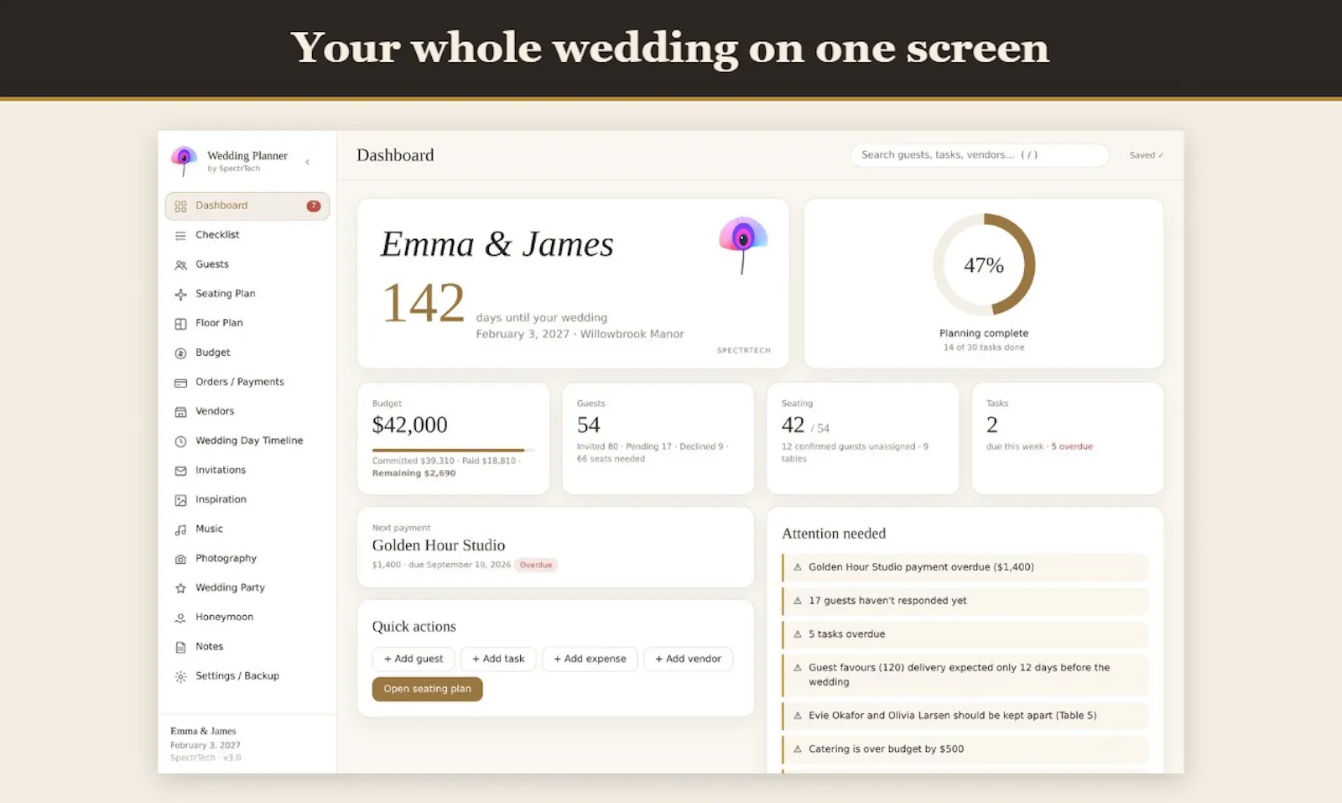Click the Orders / Payments card icon
This screenshot has width=1342, height=803.
point(180,383)
